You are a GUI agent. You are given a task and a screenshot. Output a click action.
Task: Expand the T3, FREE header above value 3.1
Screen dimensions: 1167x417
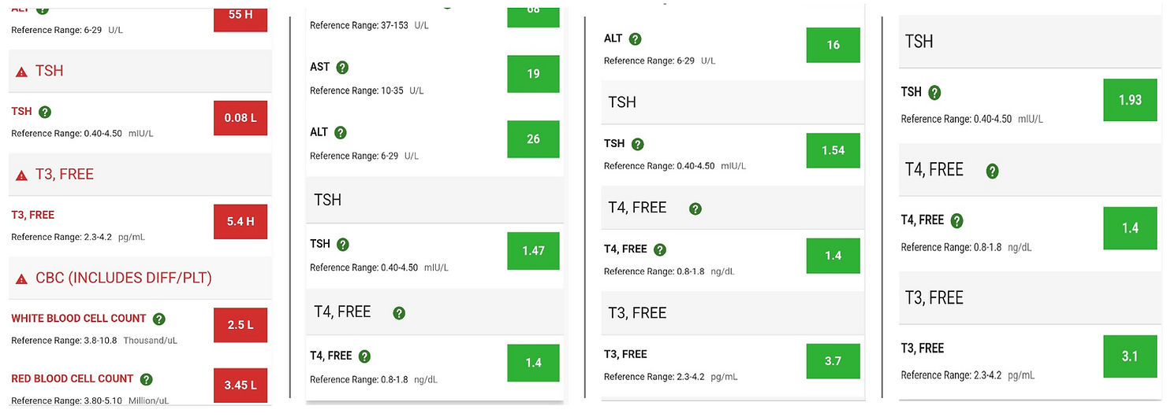(x=1031, y=297)
